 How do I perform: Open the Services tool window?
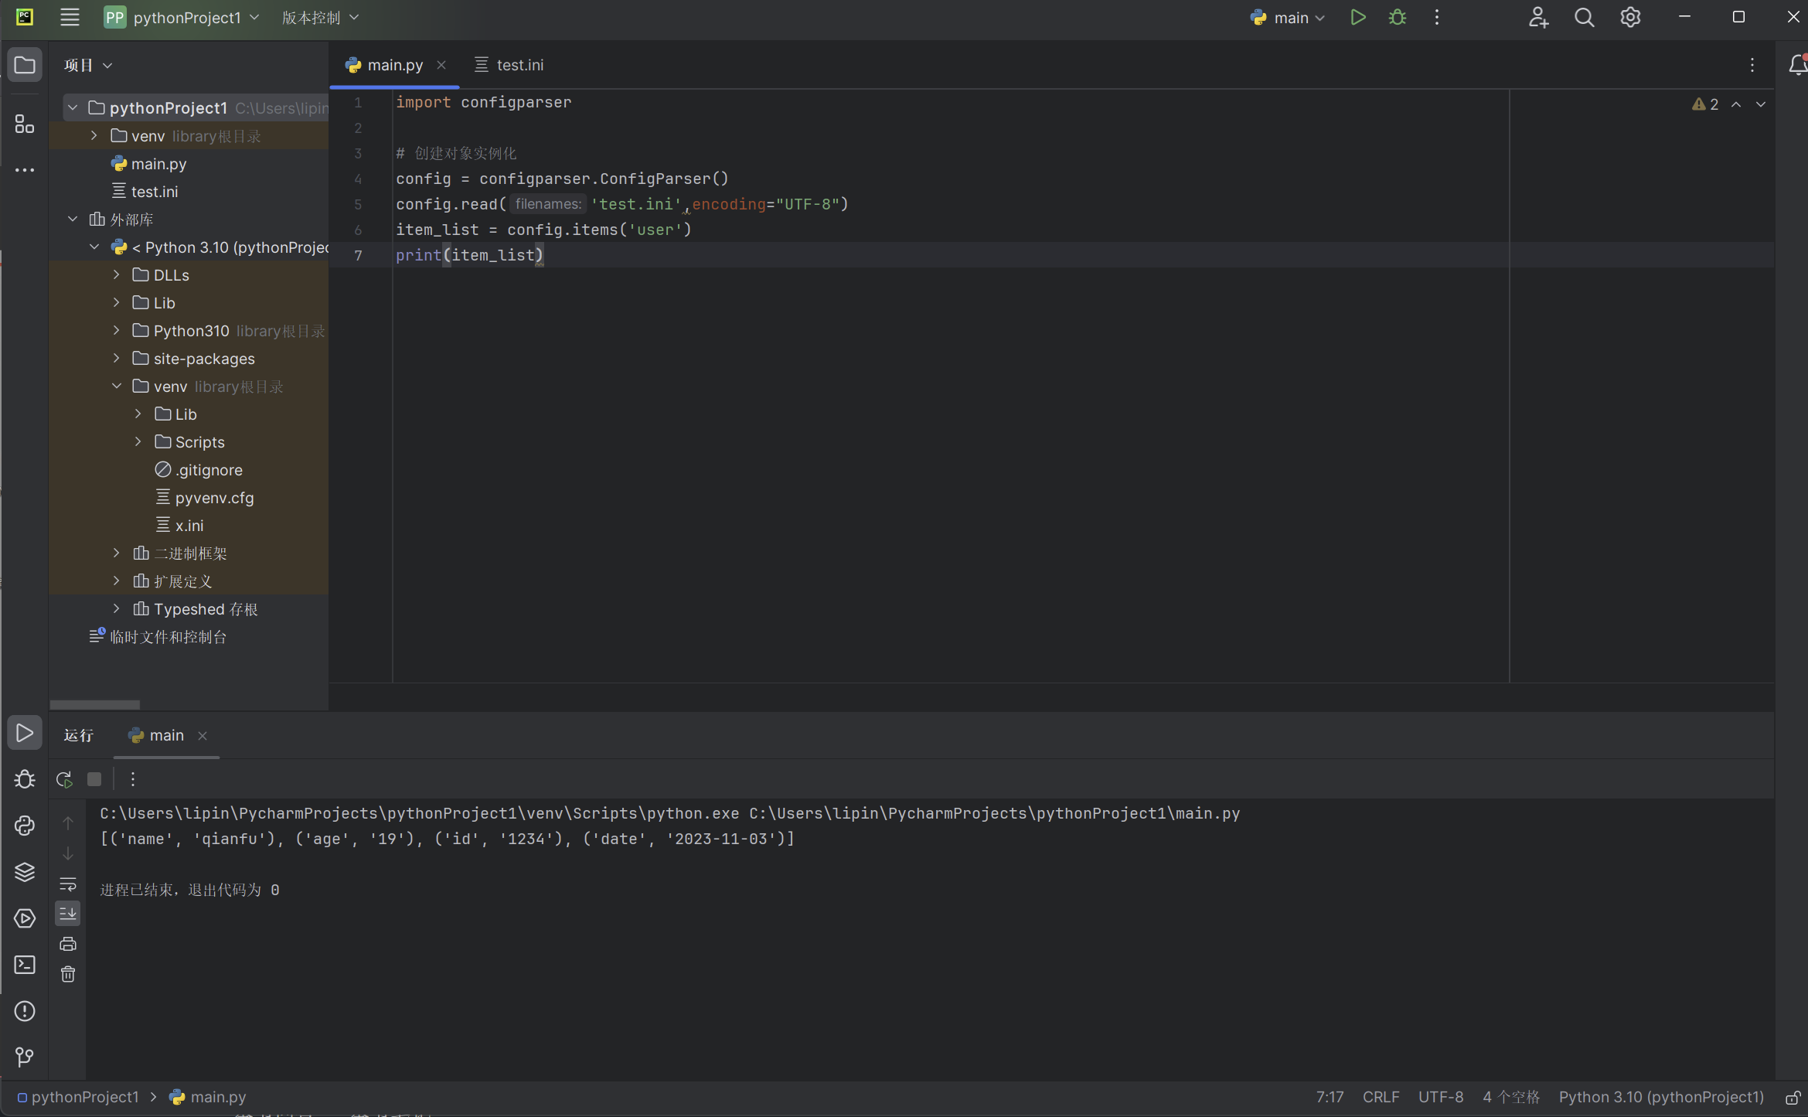(25, 918)
